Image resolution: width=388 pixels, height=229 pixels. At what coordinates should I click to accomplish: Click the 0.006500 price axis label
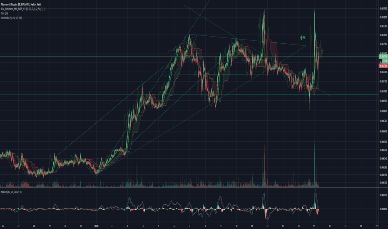[383, 142]
